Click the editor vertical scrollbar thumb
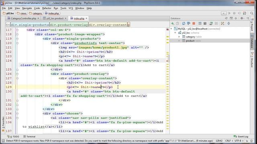Screen dimensions: 257x144 coord(169,58)
